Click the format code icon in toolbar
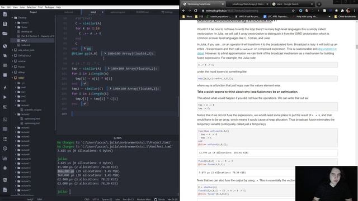 5,107
